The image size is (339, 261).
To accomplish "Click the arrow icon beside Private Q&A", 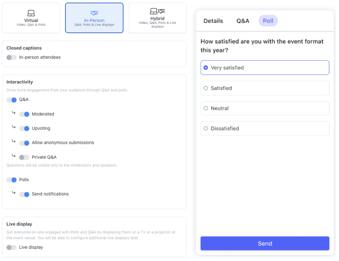I will coord(14,156).
